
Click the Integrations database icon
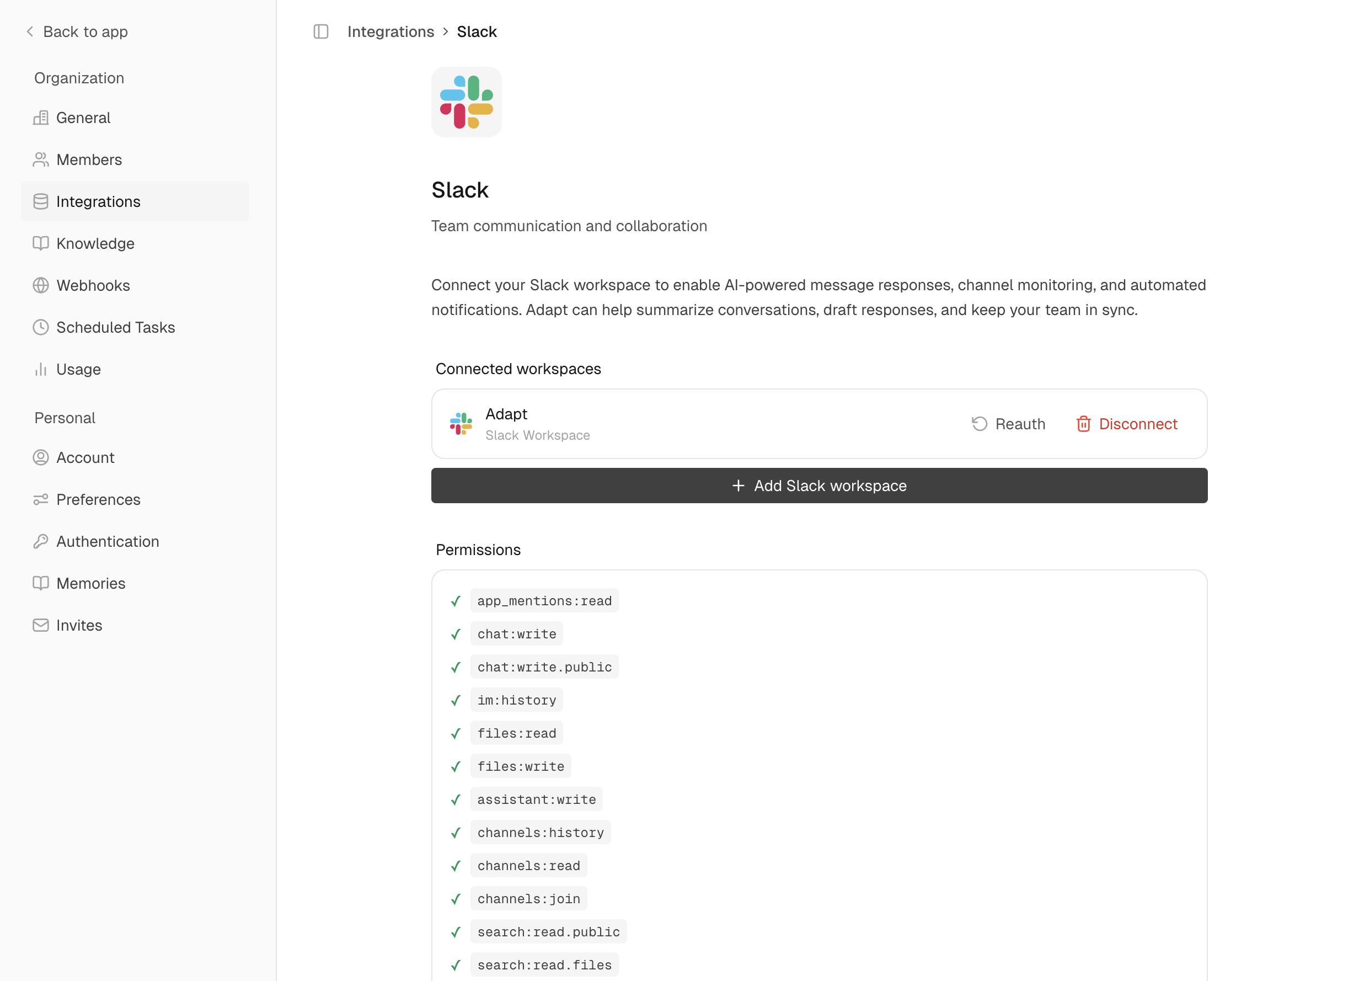click(41, 201)
